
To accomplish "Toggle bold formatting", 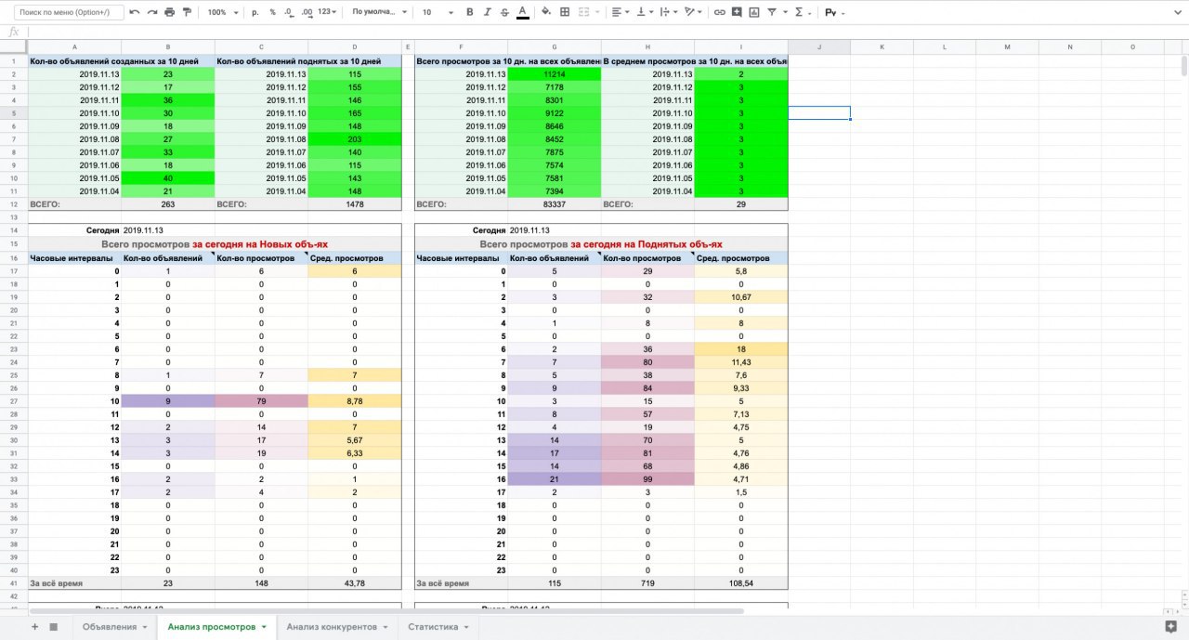I will tap(470, 13).
